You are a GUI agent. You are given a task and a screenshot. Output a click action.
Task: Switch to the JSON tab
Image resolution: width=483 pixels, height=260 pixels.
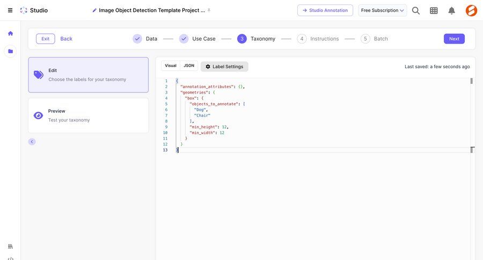(189, 66)
